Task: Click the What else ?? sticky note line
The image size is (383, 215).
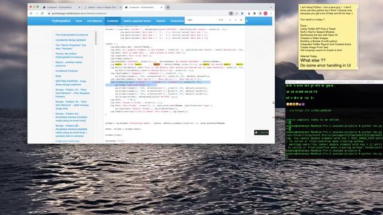Action: point(312,60)
